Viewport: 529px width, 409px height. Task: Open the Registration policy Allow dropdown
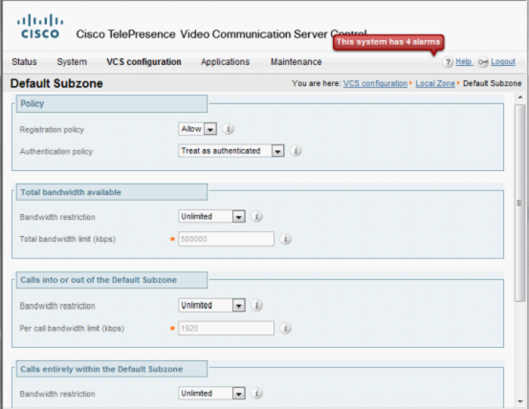(x=197, y=129)
